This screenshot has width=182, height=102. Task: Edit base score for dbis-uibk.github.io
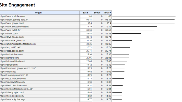(x=86, y=40)
